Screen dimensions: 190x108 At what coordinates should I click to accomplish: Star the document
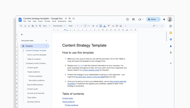(66, 18)
